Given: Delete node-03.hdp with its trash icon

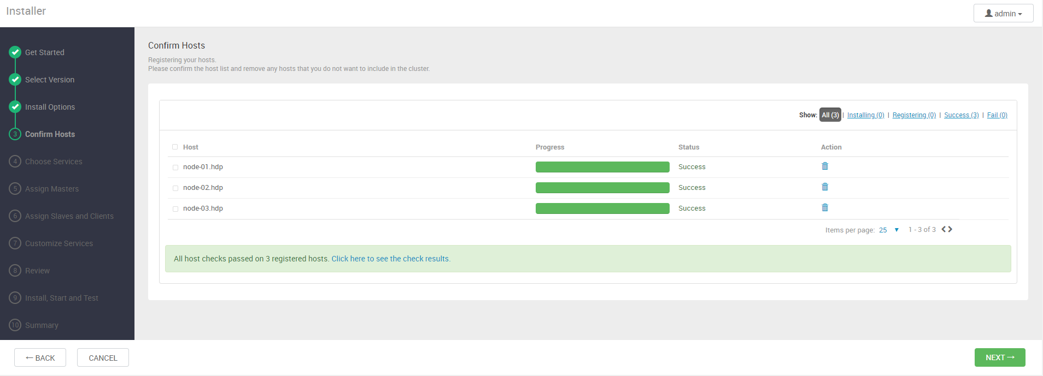Looking at the screenshot, I should click(825, 207).
